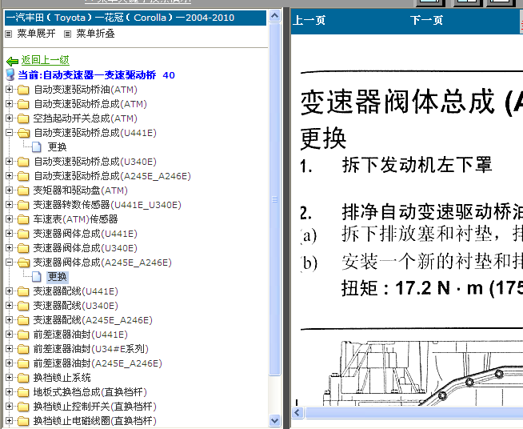Image resolution: width=523 pixels, height=429 pixels.
Task: Expand 自动变速驱动桥总成(A245E_A246E) node
Action: (x=10, y=176)
